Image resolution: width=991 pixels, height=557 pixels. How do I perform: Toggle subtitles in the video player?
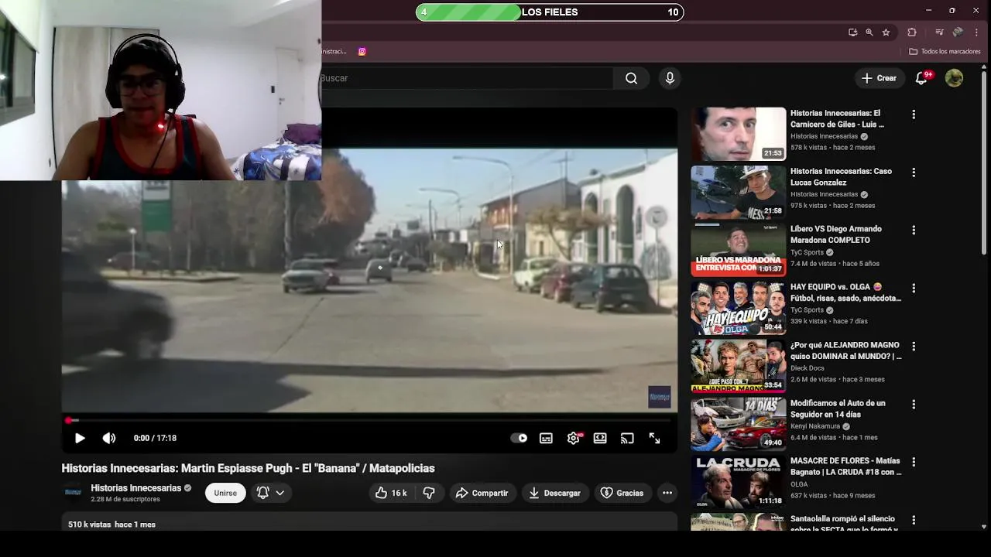pos(546,438)
